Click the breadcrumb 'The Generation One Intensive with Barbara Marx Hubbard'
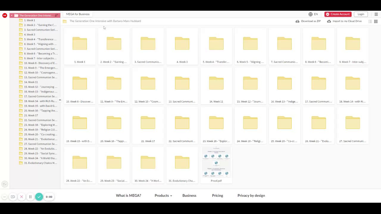The image size is (381, 214). pos(105,21)
